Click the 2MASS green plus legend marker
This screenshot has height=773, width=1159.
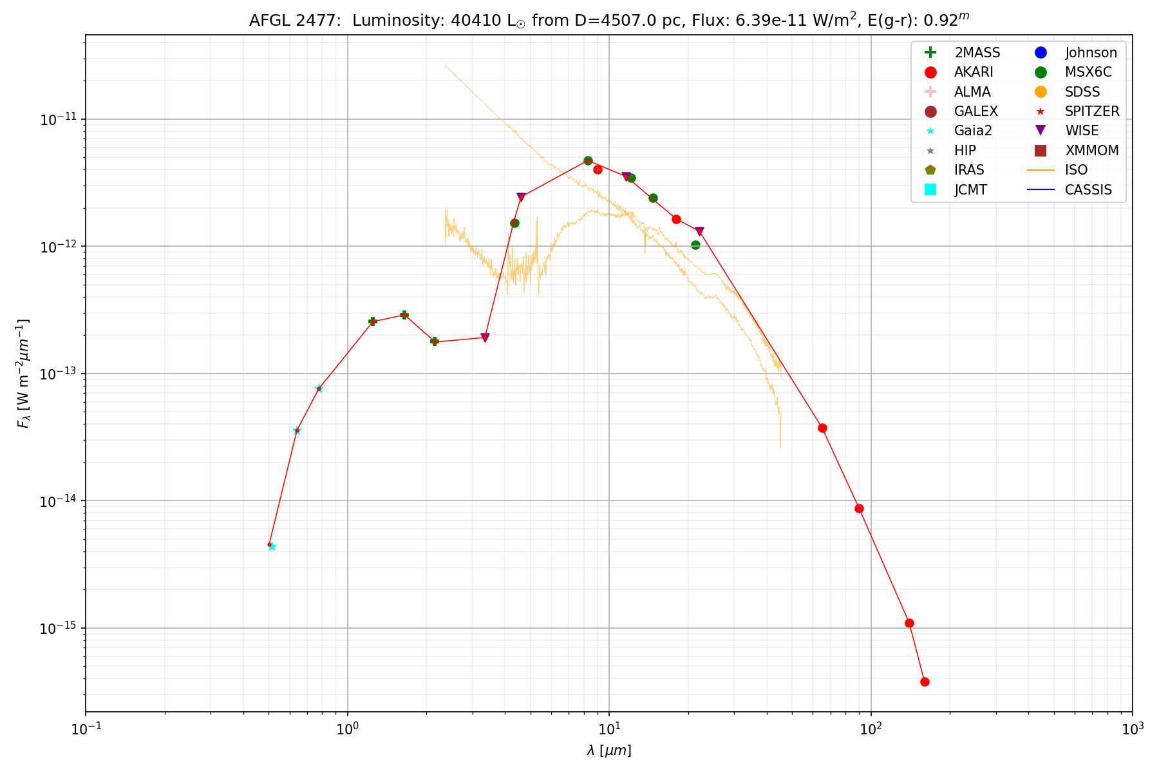coord(930,53)
